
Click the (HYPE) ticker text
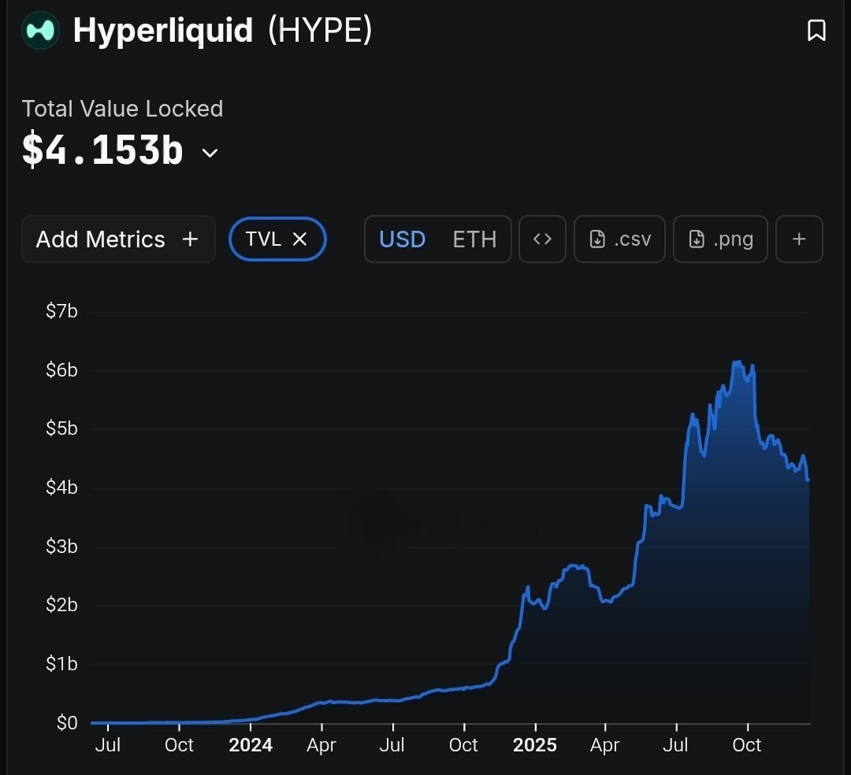tap(320, 29)
